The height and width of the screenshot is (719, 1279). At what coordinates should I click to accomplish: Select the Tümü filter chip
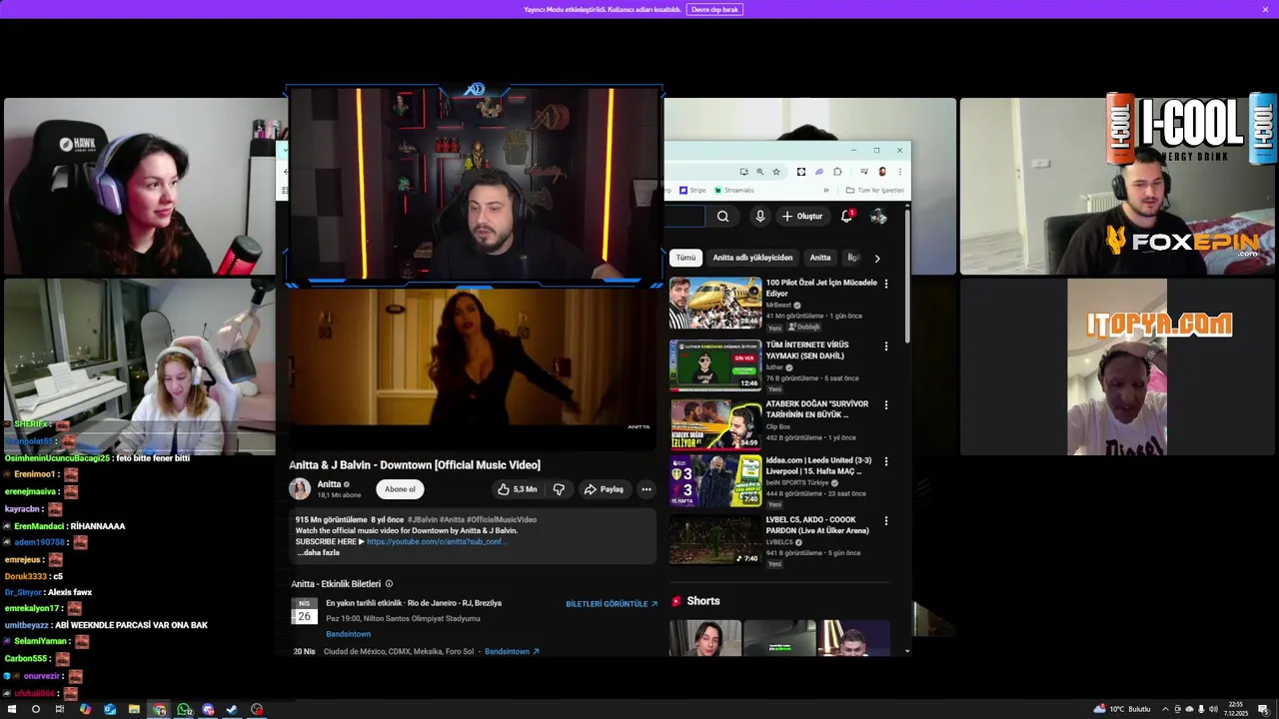point(685,258)
